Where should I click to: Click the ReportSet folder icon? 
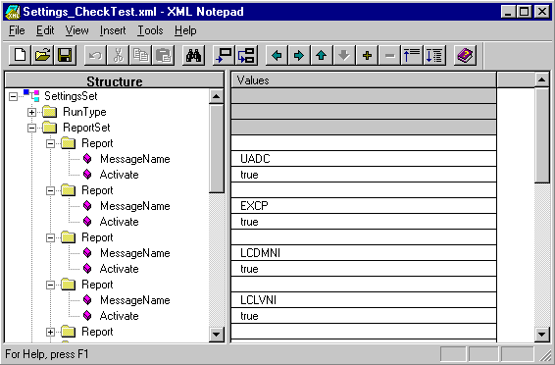pos(50,128)
